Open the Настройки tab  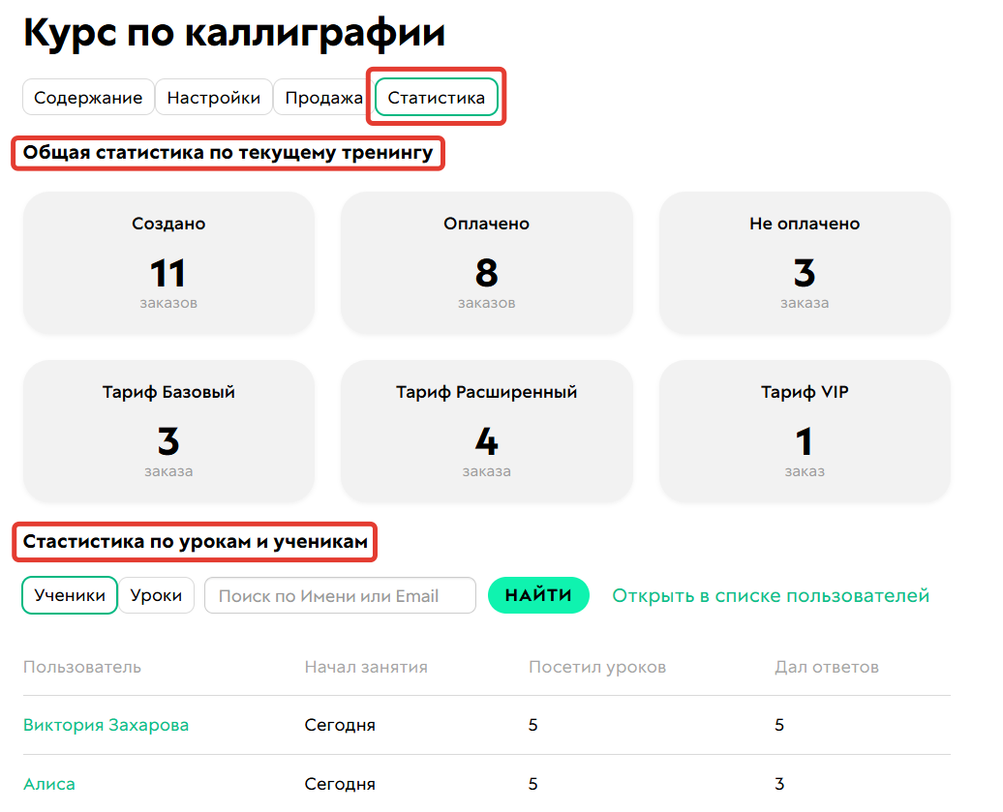[214, 97]
